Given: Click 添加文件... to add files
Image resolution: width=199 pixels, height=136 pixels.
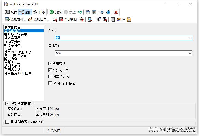Looking at the screenshot, I should tap(16, 20).
